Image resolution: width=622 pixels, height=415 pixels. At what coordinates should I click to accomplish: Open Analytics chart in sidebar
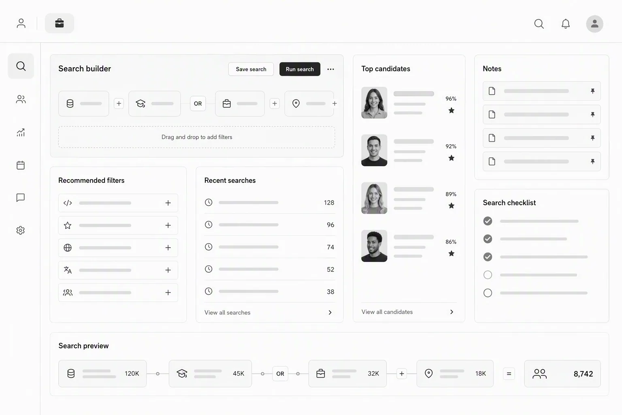21,133
